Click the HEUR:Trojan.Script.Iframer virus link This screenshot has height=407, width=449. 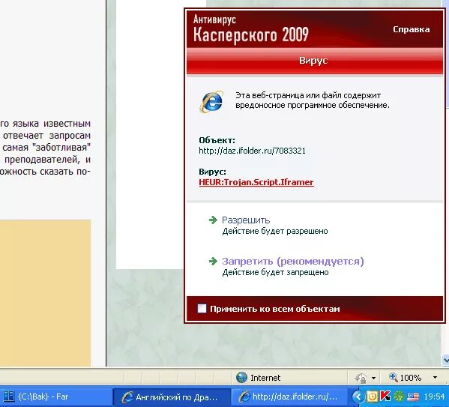(x=256, y=182)
